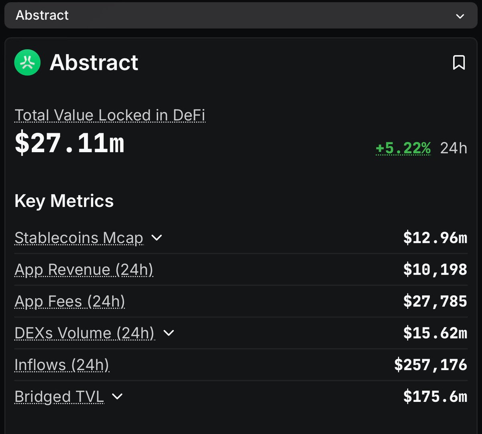This screenshot has height=434, width=482.
Task: Expand the DEXs Volume (24h) chevron
Action: (x=169, y=333)
